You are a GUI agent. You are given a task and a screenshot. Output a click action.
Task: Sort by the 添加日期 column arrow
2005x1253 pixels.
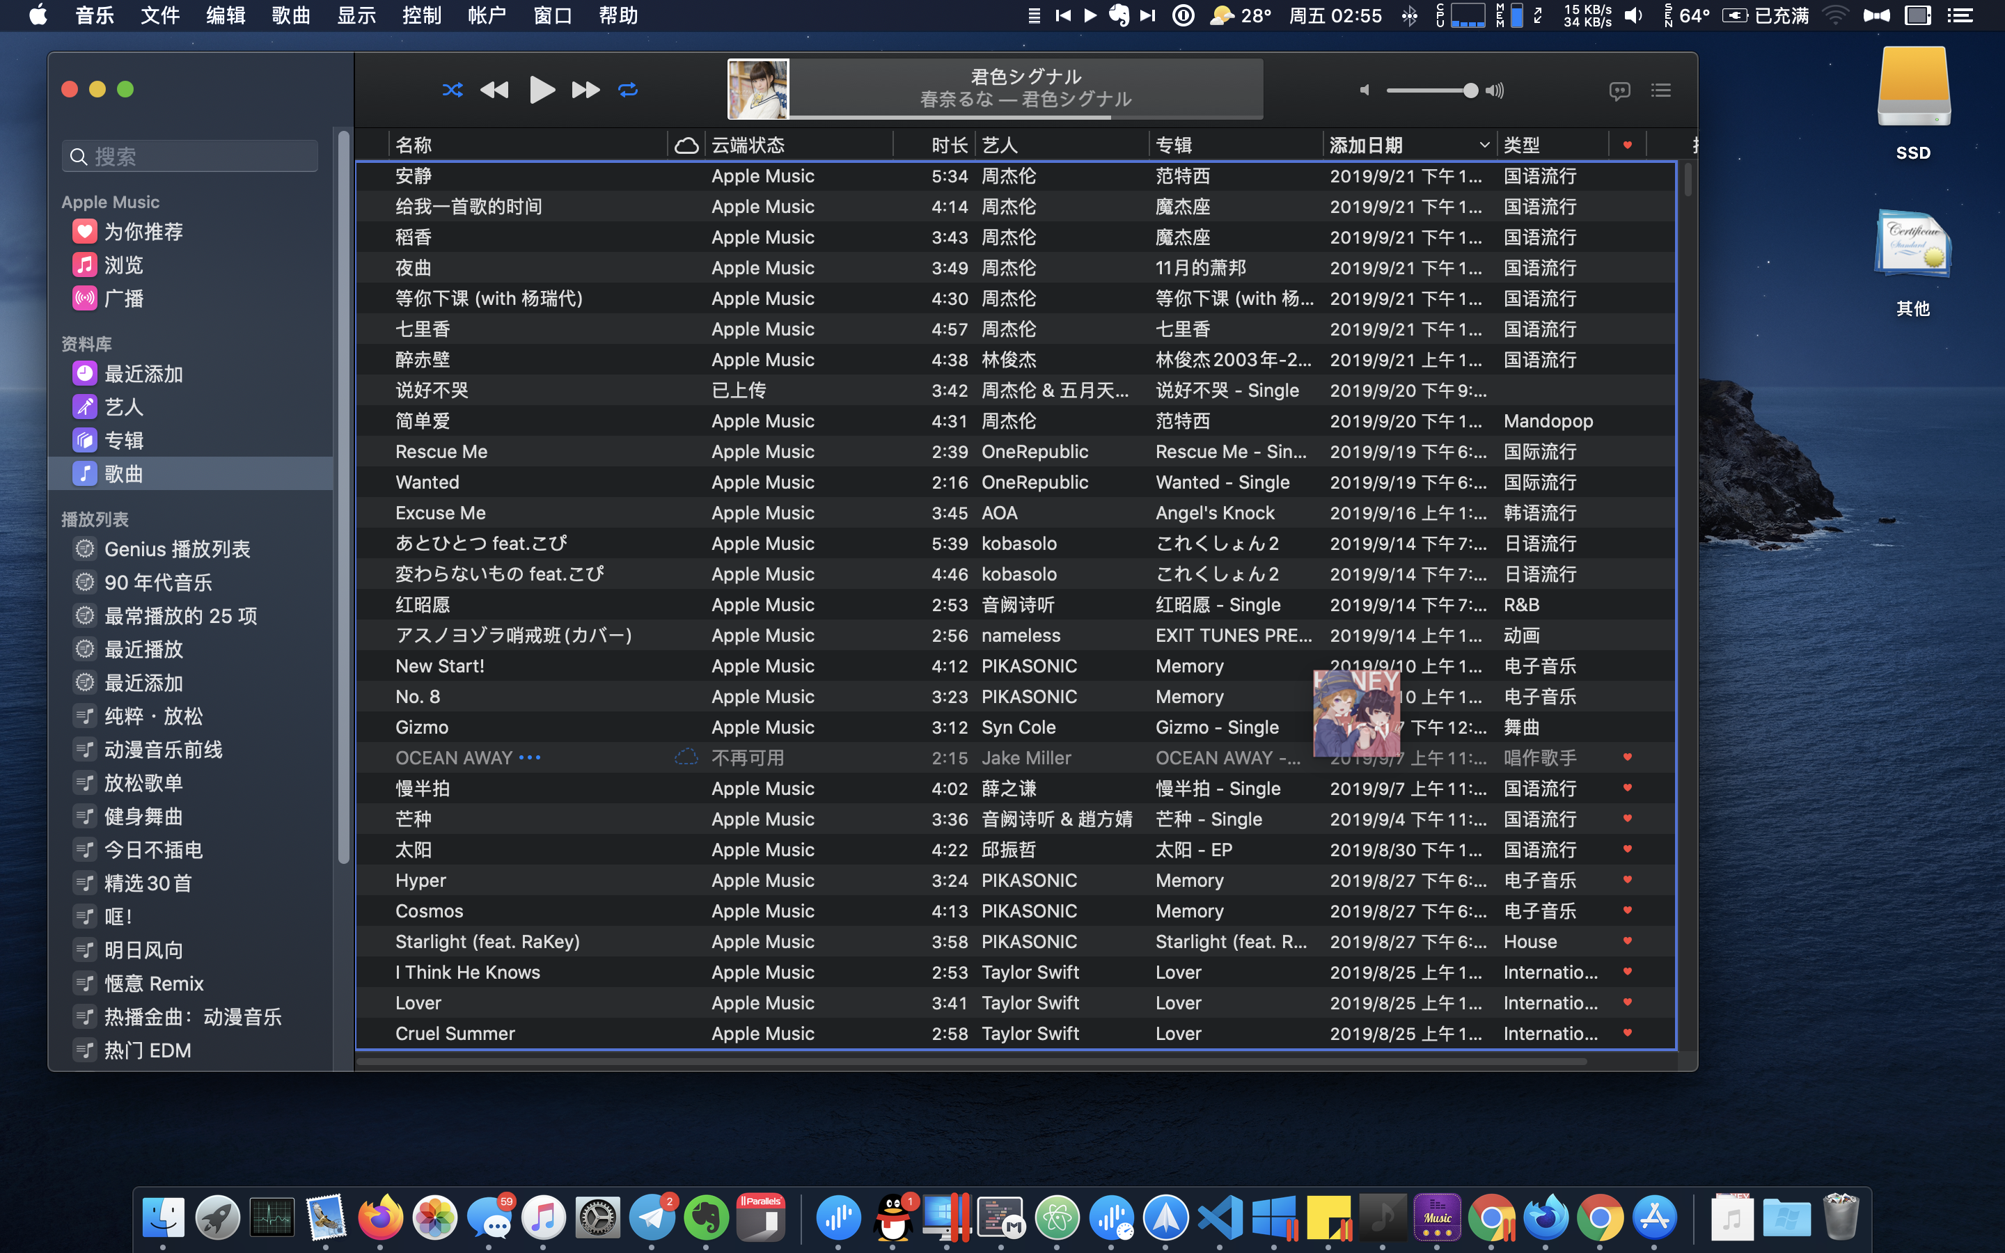pos(1484,146)
